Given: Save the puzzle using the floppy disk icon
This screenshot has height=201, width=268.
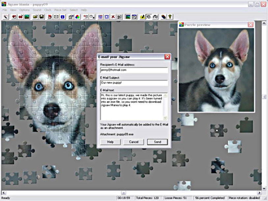Looking at the screenshot, I should point(41,17).
